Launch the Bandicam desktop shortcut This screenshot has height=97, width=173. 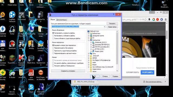(x=12, y=45)
